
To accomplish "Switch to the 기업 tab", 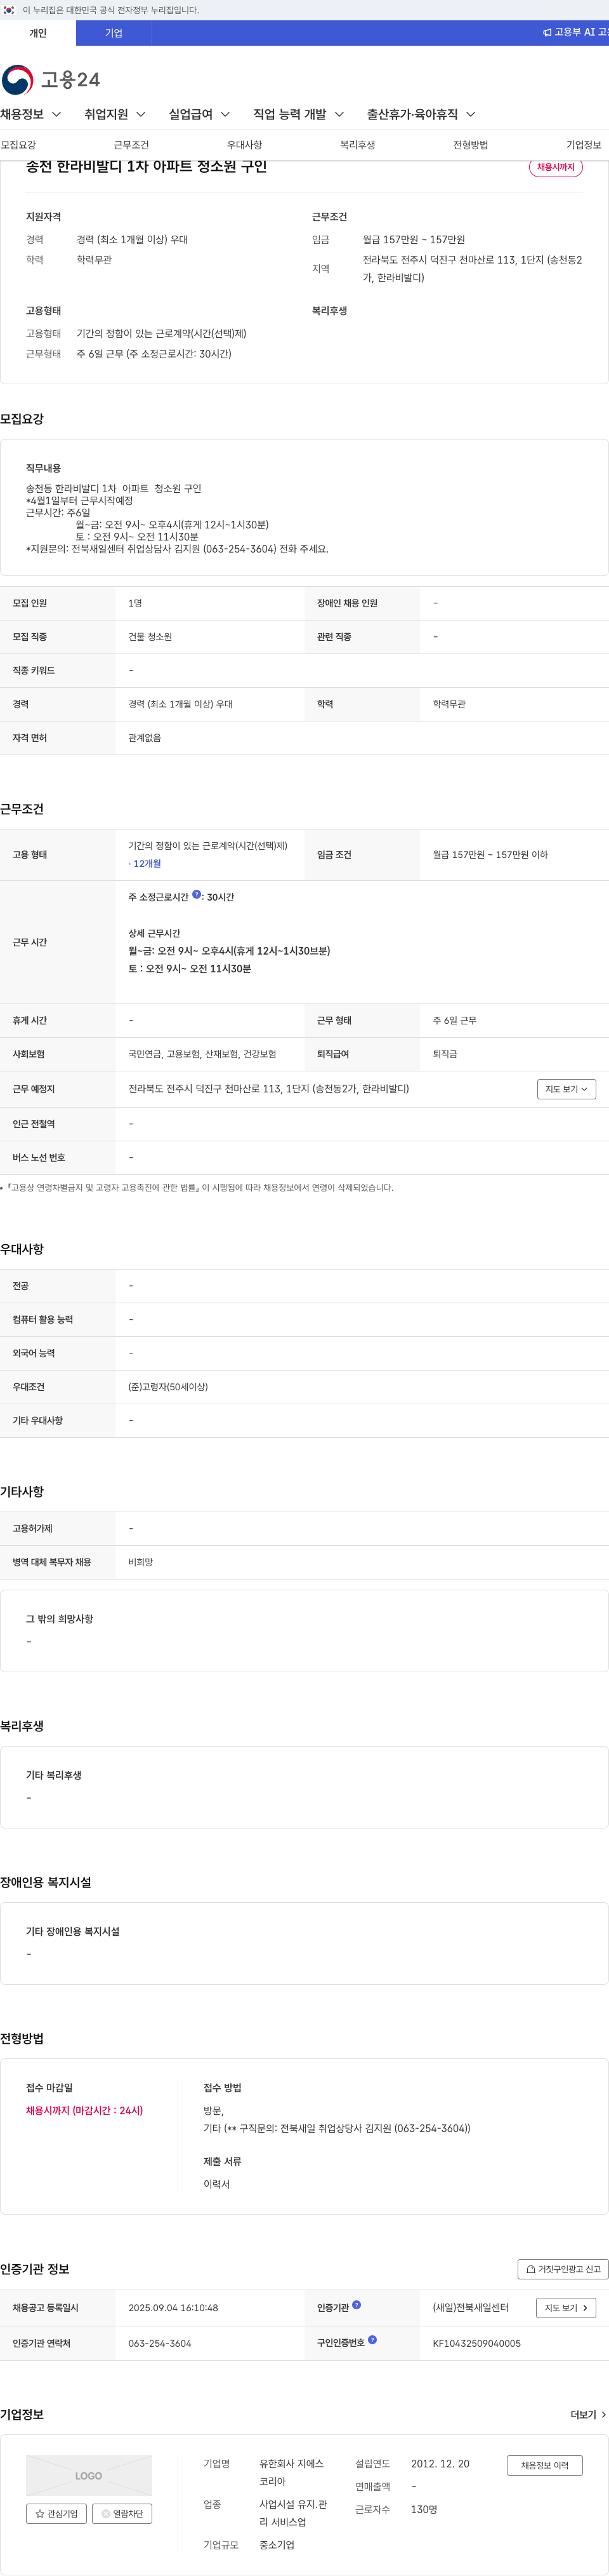I will tap(114, 33).
